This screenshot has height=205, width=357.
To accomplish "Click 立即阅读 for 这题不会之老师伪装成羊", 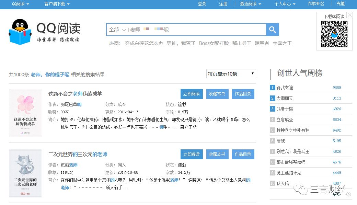I will (192, 94).
